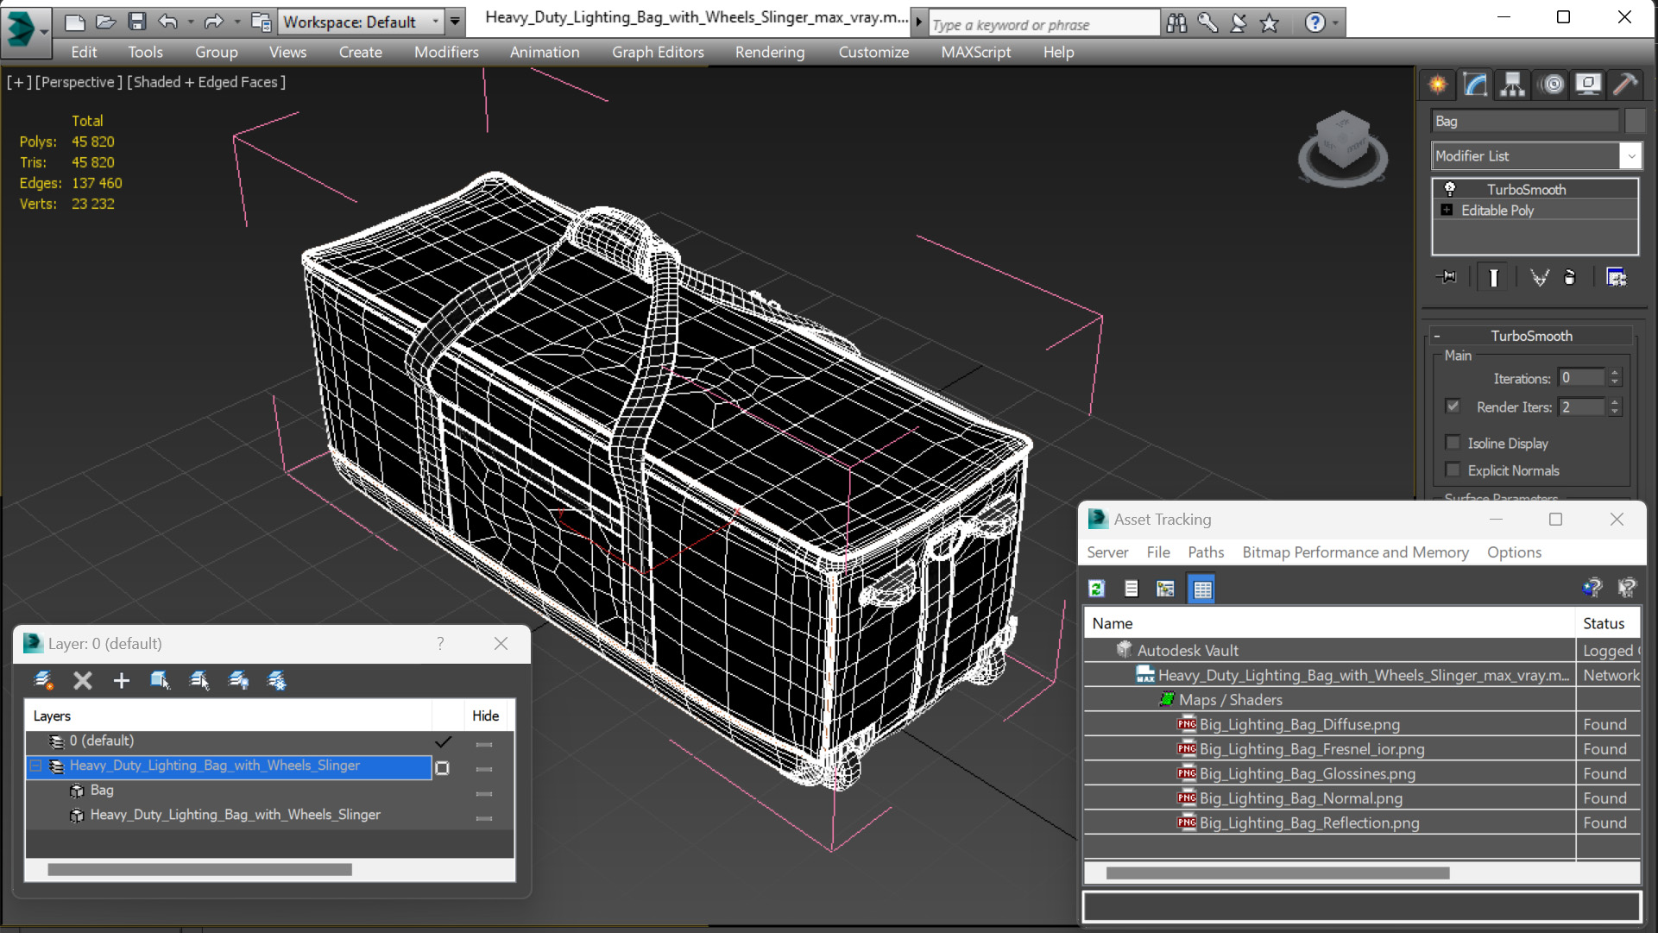Enable Explicit Normals checkbox

(x=1453, y=470)
